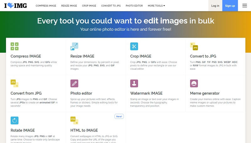Click the Convert to JPG description text
Image resolution: width=251 pixels, height=143 pixels.
pos(214,66)
